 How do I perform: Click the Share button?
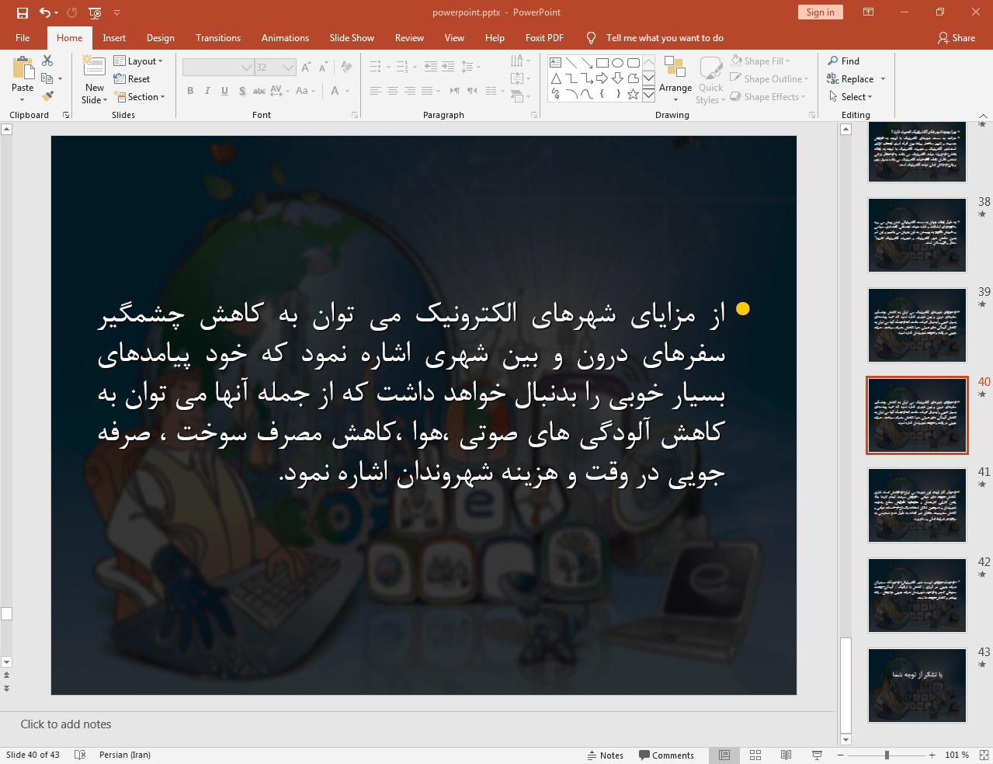click(x=957, y=38)
